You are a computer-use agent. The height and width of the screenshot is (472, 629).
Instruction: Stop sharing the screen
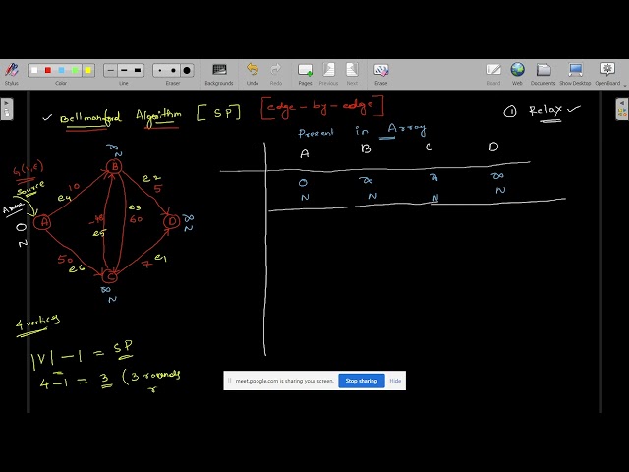coord(362,381)
